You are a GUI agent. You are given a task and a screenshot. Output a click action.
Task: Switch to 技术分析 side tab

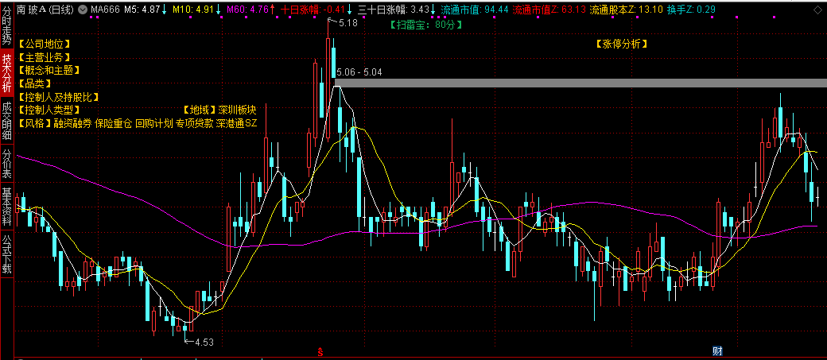[x=7, y=73]
